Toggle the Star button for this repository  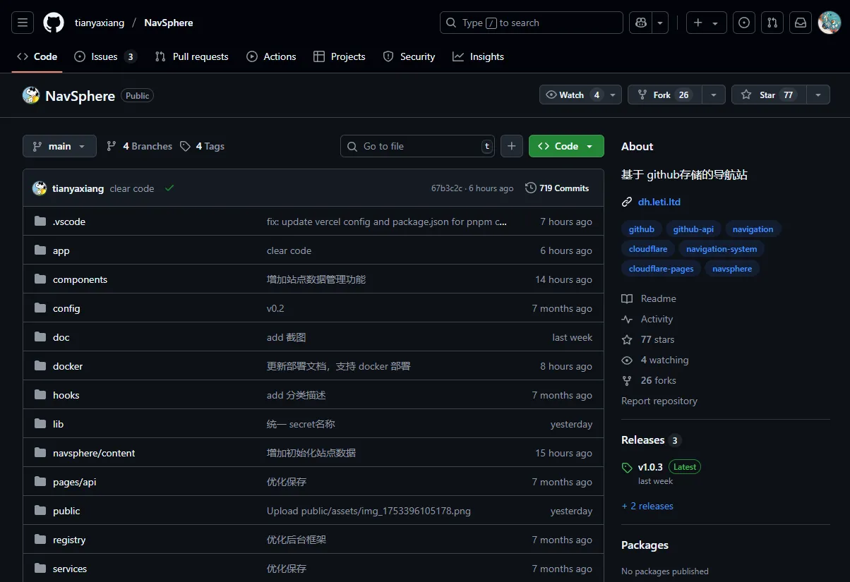click(768, 95)
